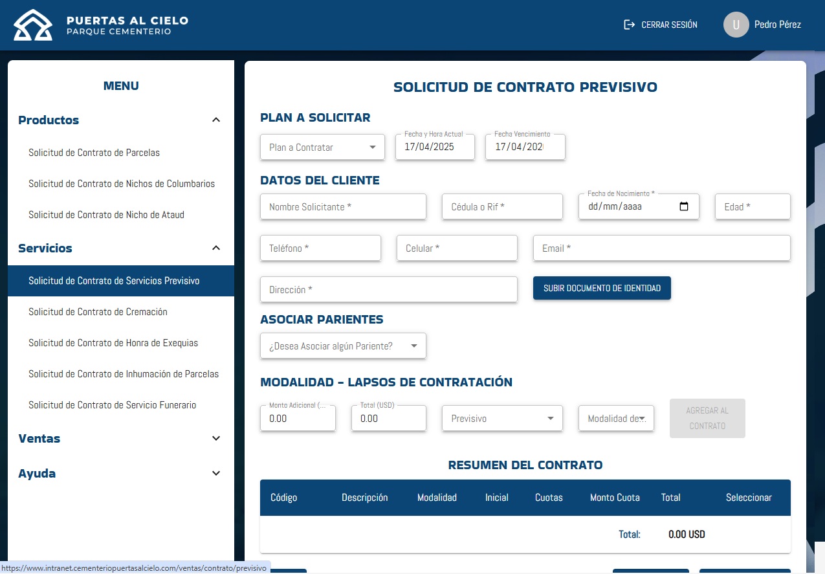This screenshot has height=574, width=825.
Task: Expand the Ventas menu section
Action: (x=216, y=438)
